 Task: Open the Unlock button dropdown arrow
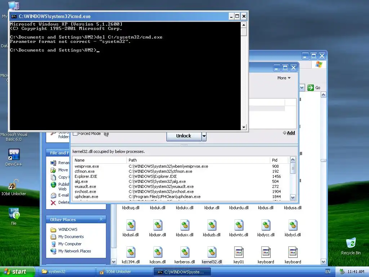[204, 136]
